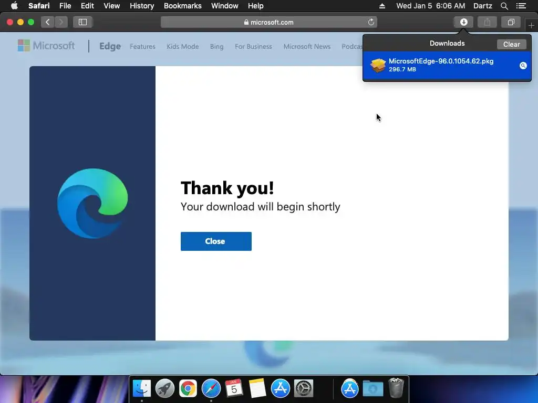Image resolution: width=538 pixels, height=403 pixels.
Task: Click the microsoft.com address bar
Action: 268,22
